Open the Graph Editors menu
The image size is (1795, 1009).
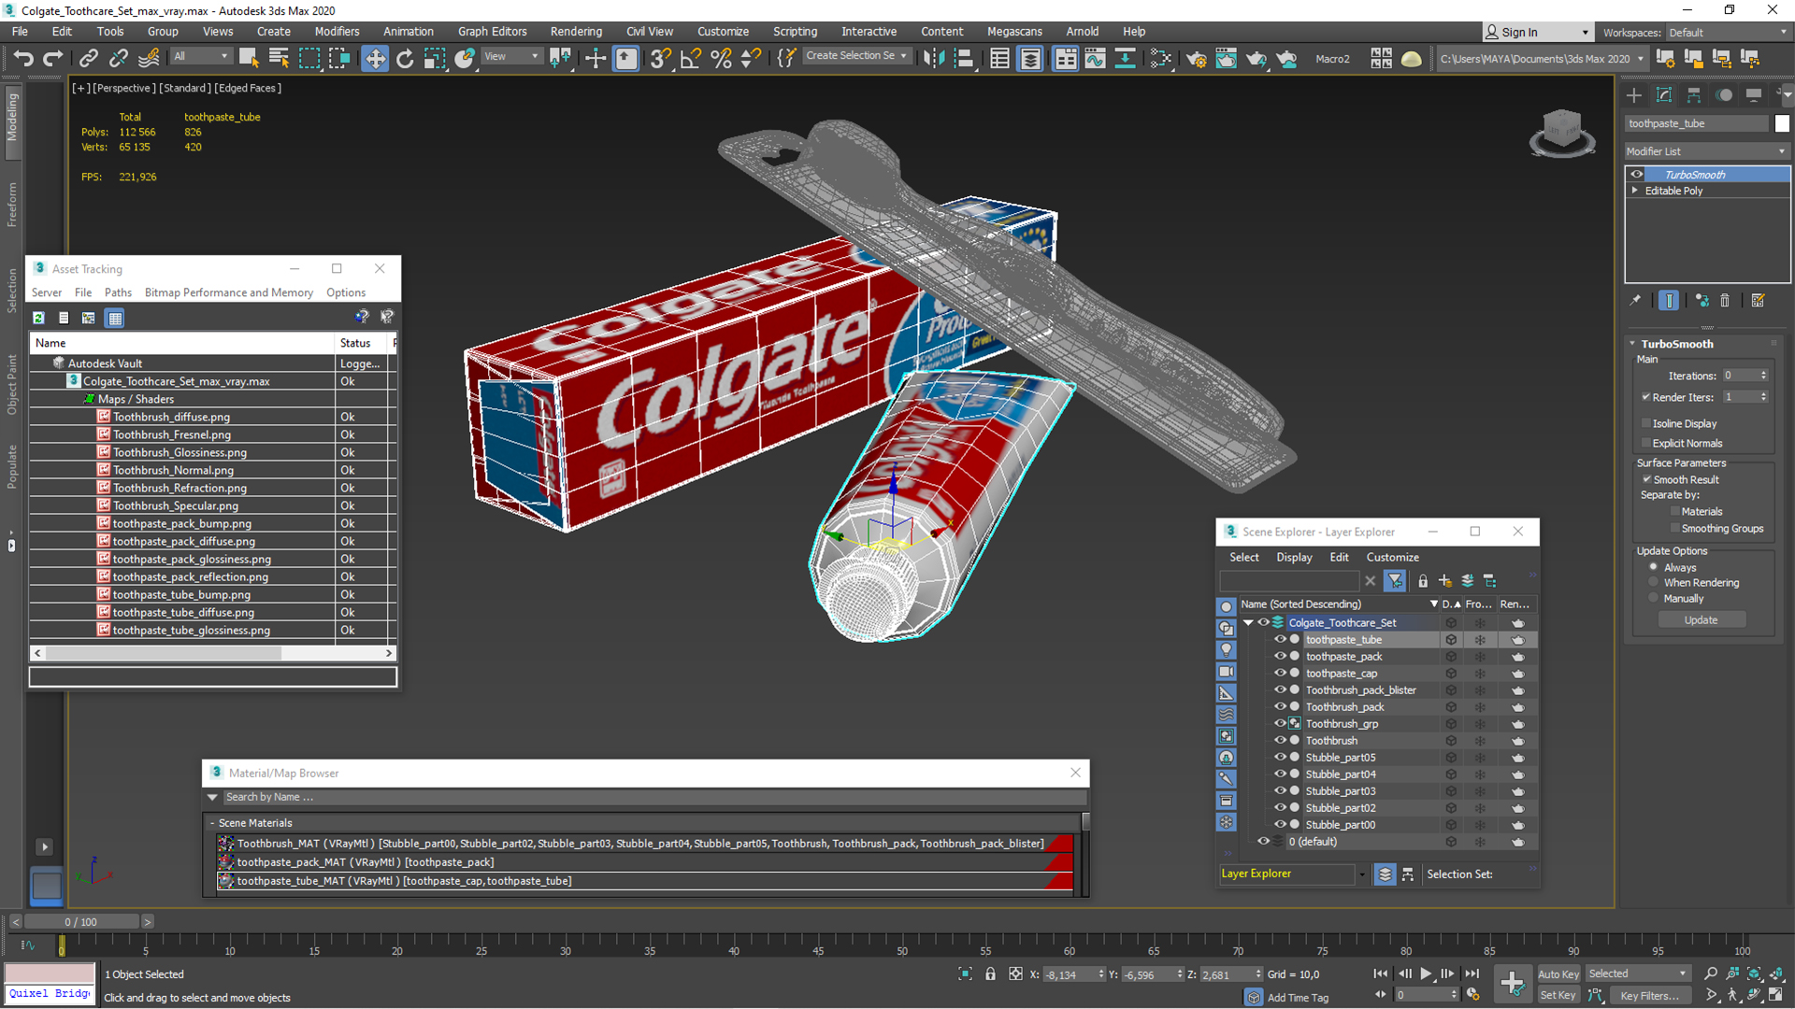493,32
